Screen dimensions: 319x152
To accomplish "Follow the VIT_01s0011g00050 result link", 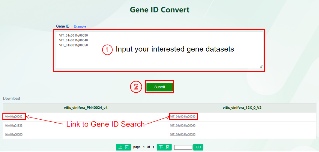I will (x=183, y=134).
